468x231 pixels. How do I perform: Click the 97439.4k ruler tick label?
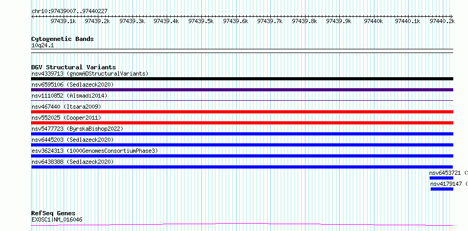pyautogui.click(x=167, y=21)
